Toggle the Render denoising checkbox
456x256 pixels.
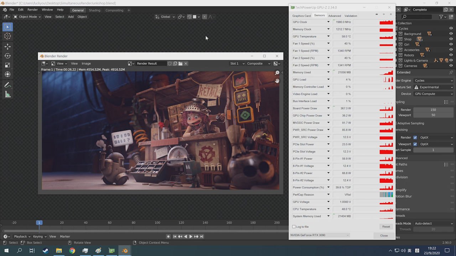pos(415,138)
